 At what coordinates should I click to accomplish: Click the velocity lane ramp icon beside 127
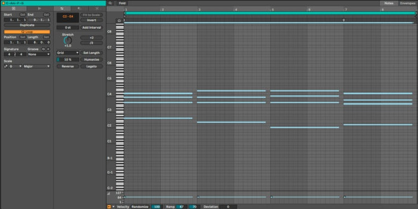tap(108, 193)
